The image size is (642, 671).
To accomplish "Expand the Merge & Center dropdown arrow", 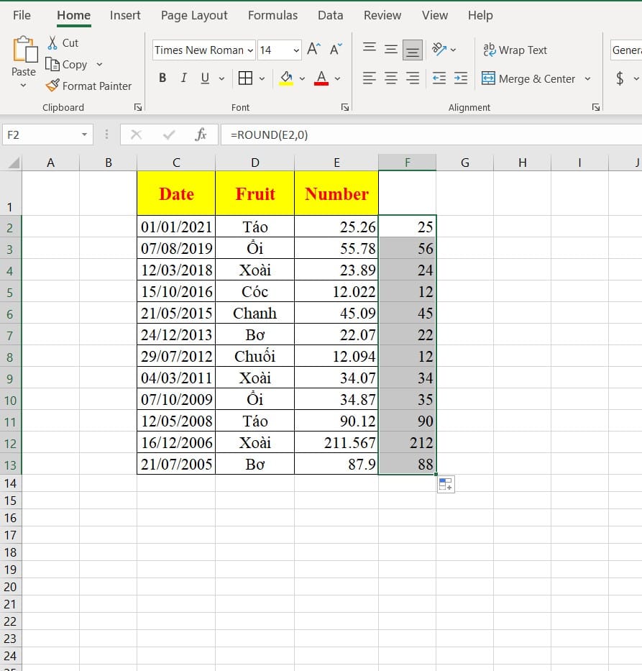I will click(x=587, y=78).
